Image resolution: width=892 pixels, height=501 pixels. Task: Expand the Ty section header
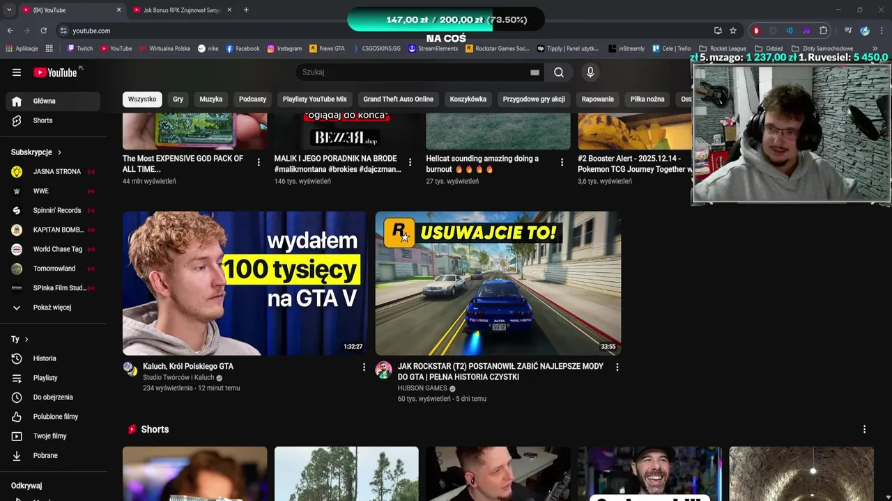coord(20,339)
